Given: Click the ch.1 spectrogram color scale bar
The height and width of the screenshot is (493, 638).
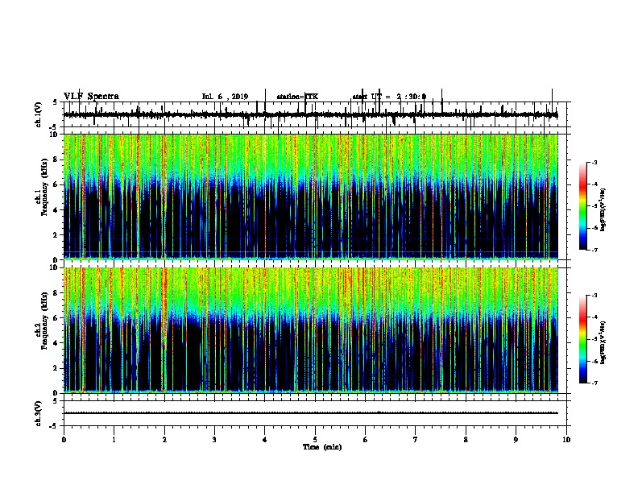Looking at the screenshot, I should 582,206.
